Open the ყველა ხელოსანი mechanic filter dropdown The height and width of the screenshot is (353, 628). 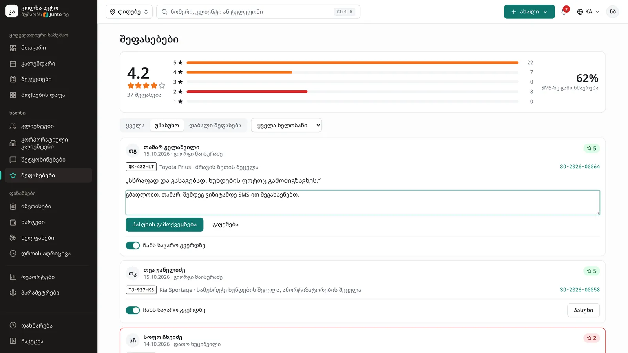pos(286,125)
